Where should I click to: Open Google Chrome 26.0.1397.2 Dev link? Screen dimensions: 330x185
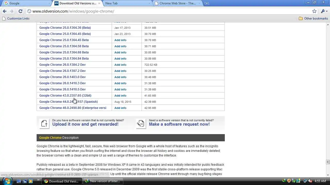[x=62, y=71]
